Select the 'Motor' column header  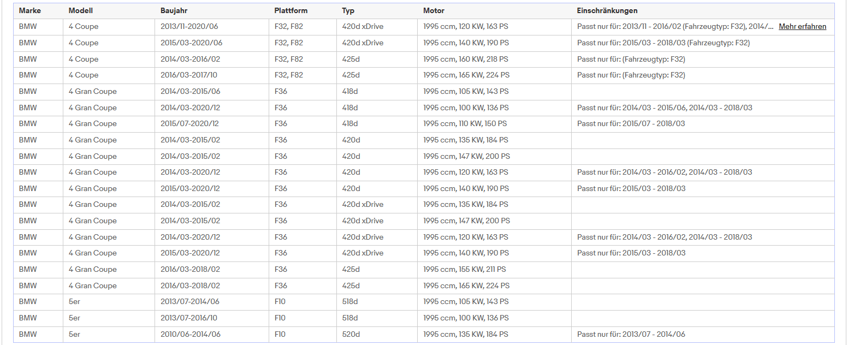pyautogui.click(x=434, y=10)
